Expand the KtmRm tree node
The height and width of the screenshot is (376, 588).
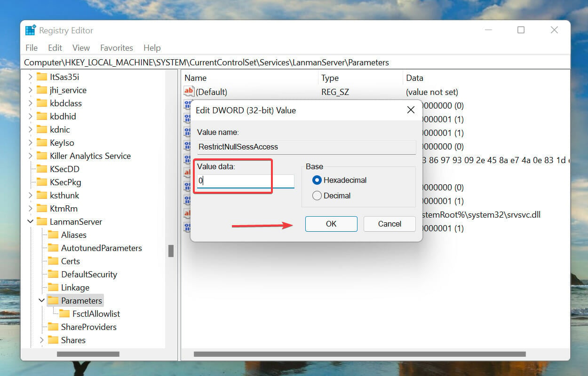pos(31,208)
